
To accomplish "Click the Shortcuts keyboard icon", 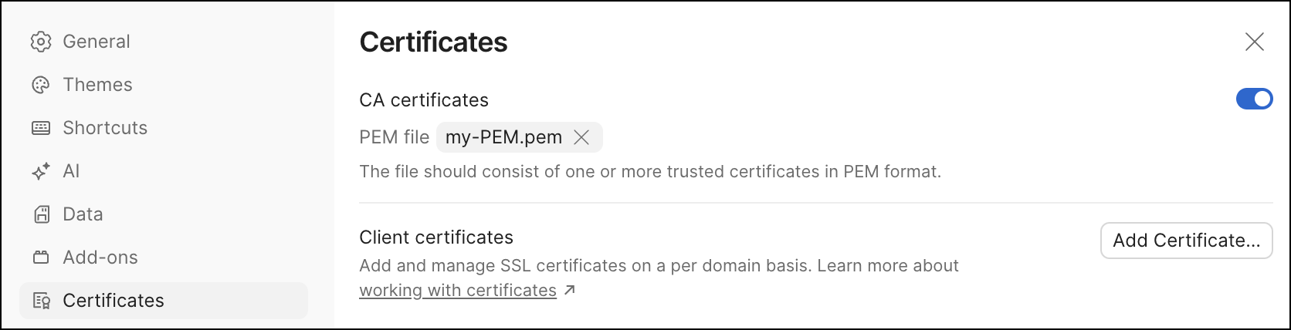I will (x=41, y=128).
